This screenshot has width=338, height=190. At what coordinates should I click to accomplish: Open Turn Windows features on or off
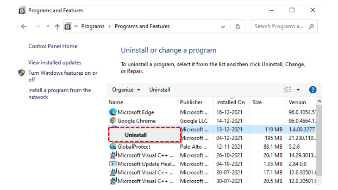coord(63,76)
